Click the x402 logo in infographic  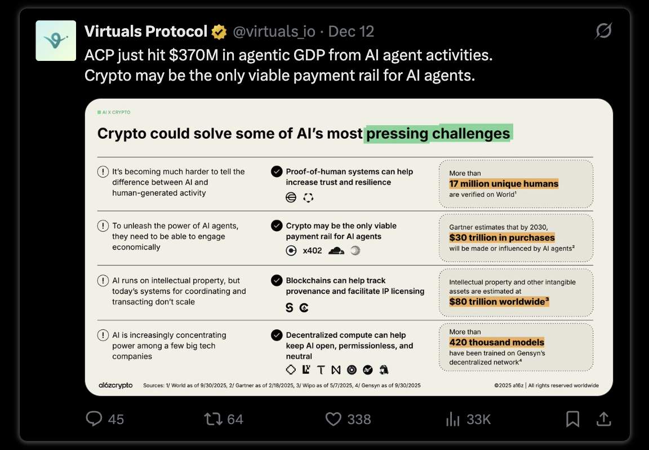tap(313, 250)
